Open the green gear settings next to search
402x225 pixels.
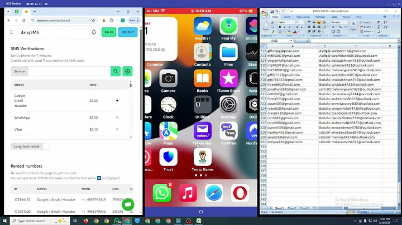127,71
